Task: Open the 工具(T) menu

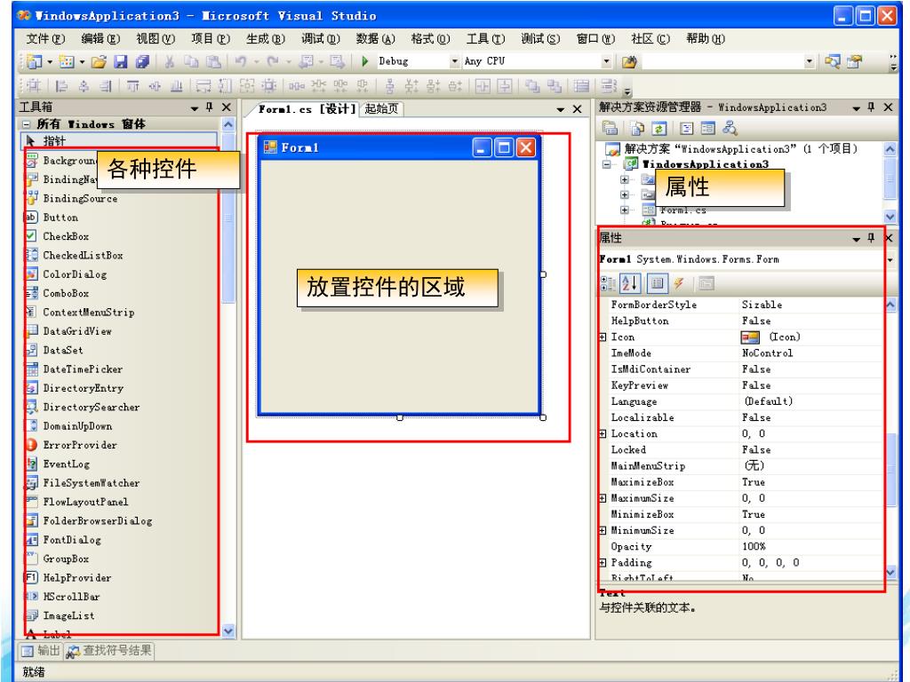Action: point(485,39)
